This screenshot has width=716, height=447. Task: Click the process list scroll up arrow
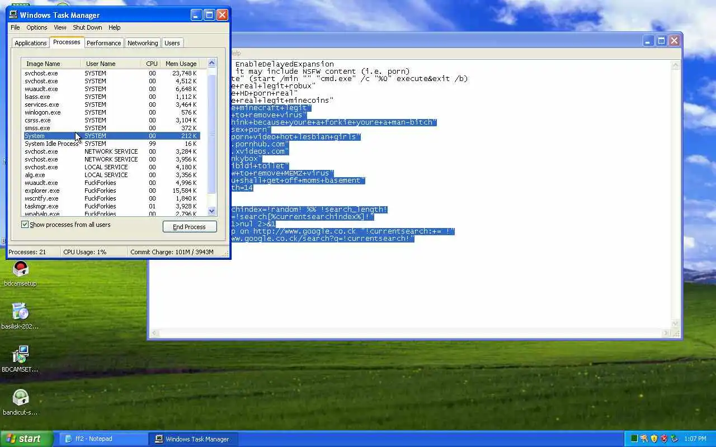tap(211, 63)
